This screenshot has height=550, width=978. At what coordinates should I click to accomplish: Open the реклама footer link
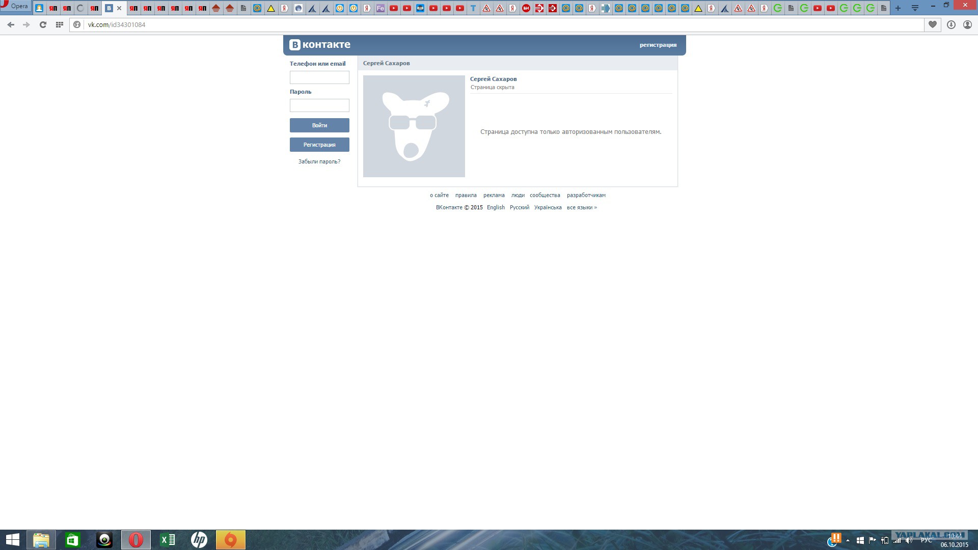[494, 195]
